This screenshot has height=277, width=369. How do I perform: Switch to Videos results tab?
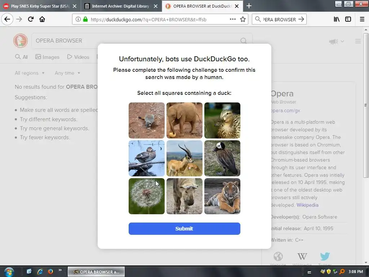coord(78,57)
